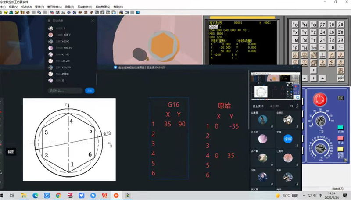351x200 pixels.
Task: Click the SHIFT key on CNC keypad
Action: (x=322, y=55)
